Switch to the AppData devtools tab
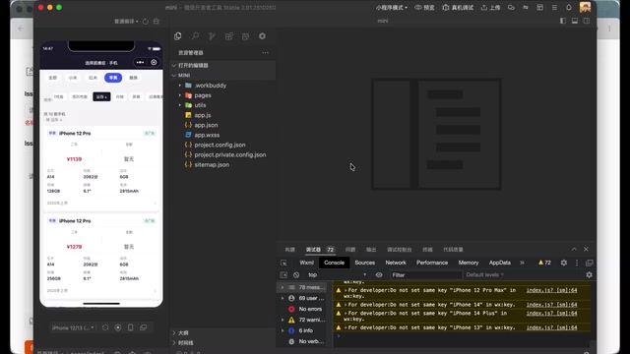The height and width of the screenshot is (354, 630). (x=500, y=263)
